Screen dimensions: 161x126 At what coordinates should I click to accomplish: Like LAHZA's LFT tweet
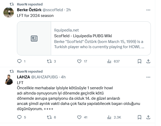point(79,117)
